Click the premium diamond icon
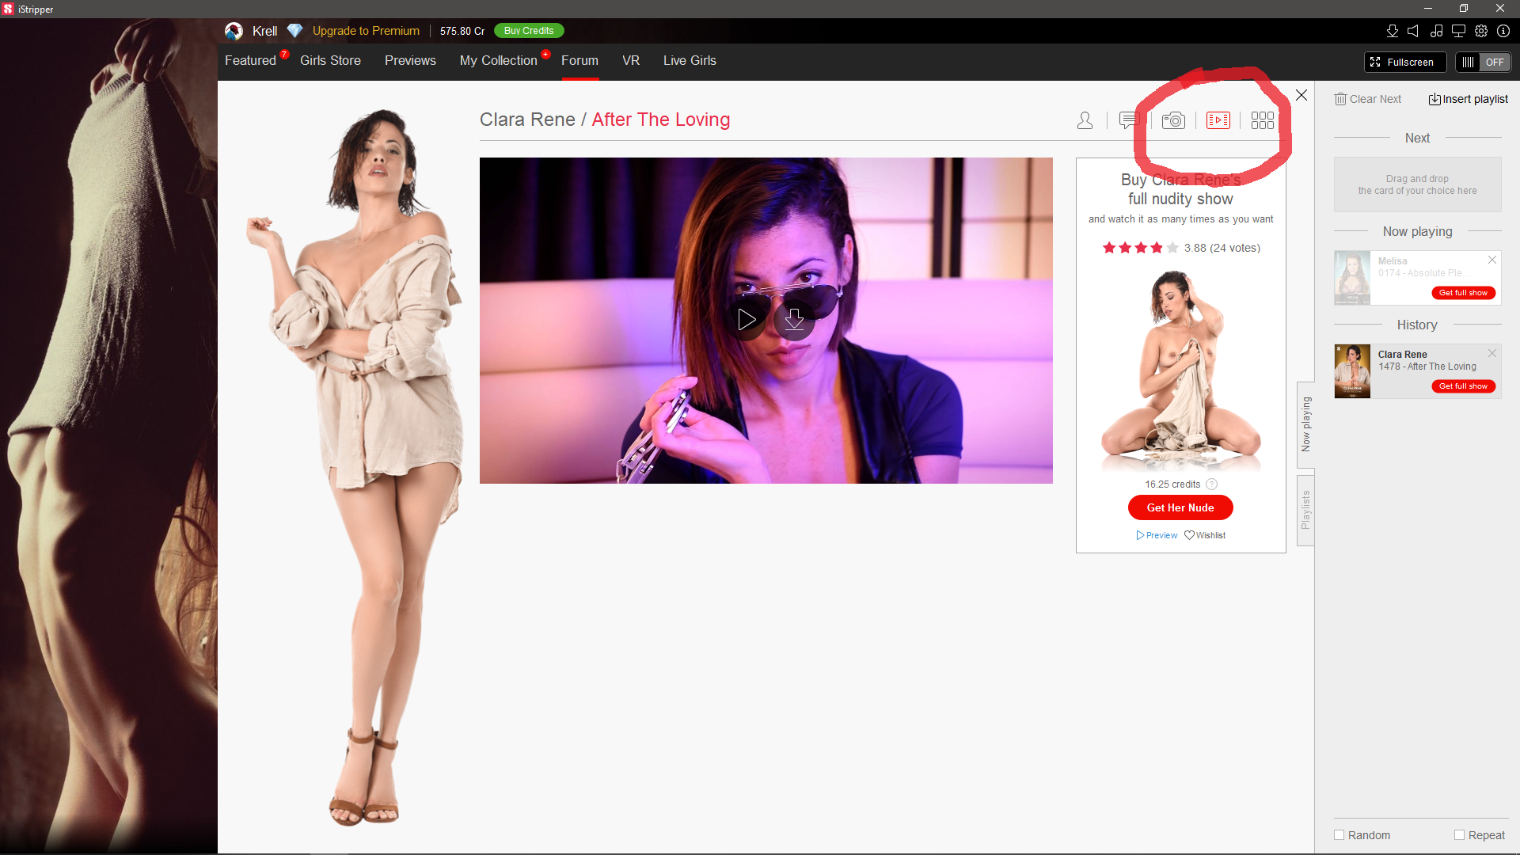The height and width of the screenshot is (855, 1520). click(x=294, y=31)
